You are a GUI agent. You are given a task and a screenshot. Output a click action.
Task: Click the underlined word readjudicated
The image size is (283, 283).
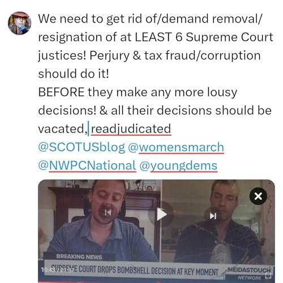click(x=131, y=129)
